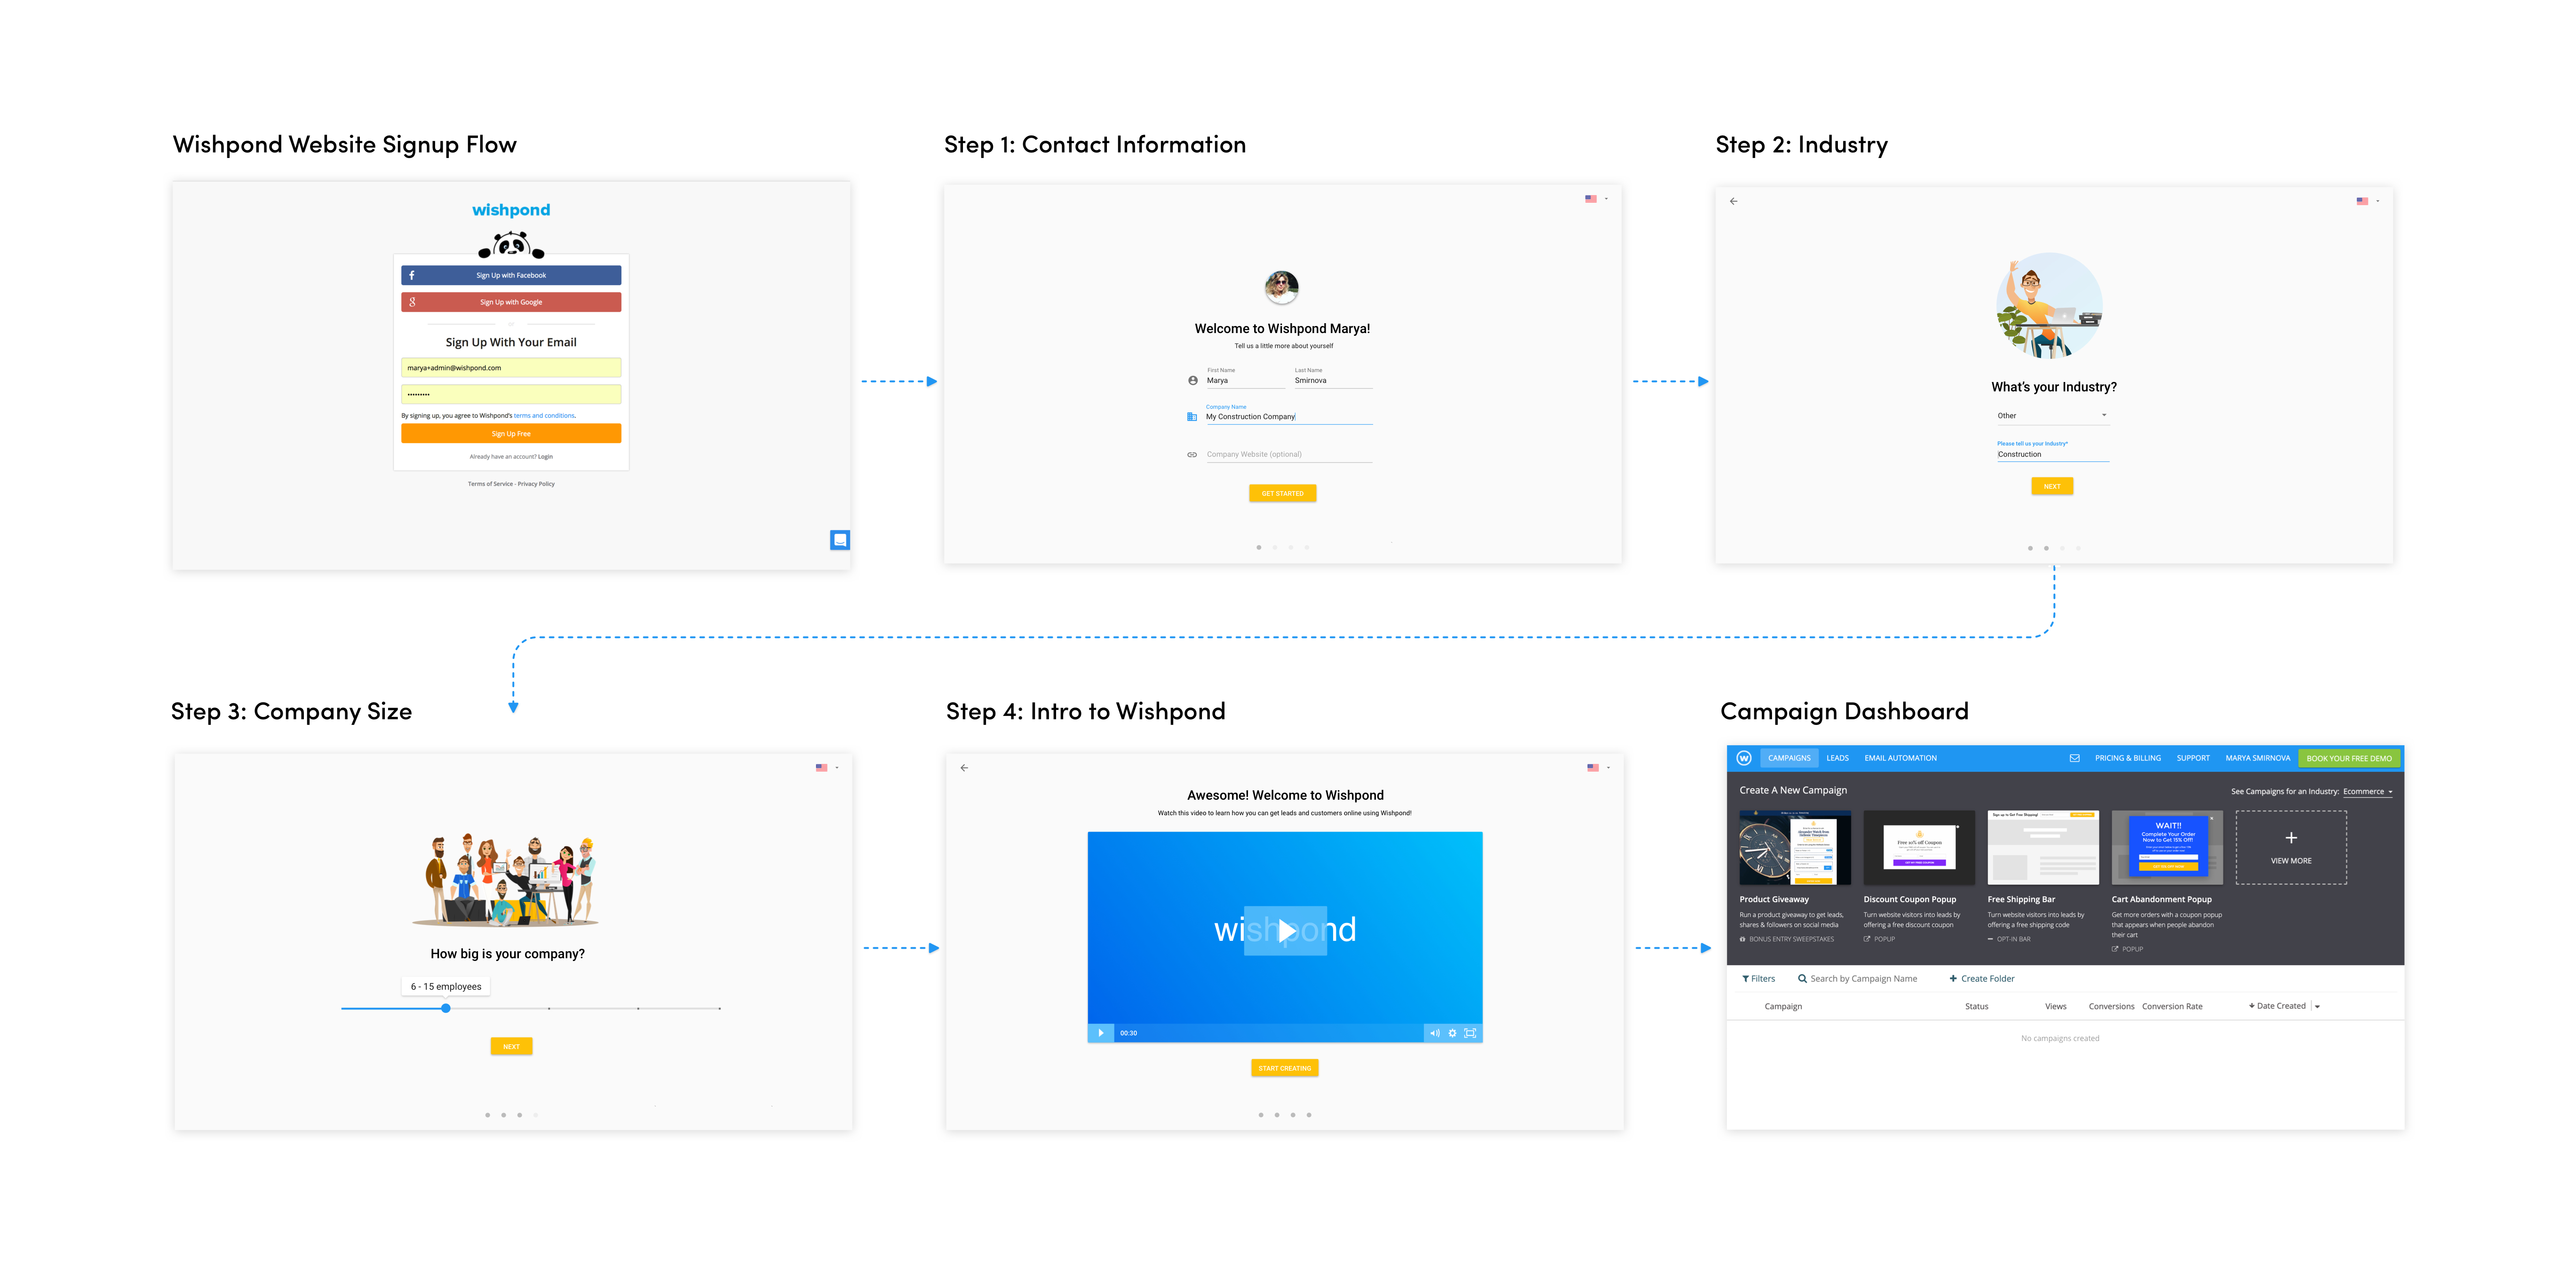Viewport: 2576px width, 1264px height.
Task: Click the company size slider handle
Action: [446, 1008]
